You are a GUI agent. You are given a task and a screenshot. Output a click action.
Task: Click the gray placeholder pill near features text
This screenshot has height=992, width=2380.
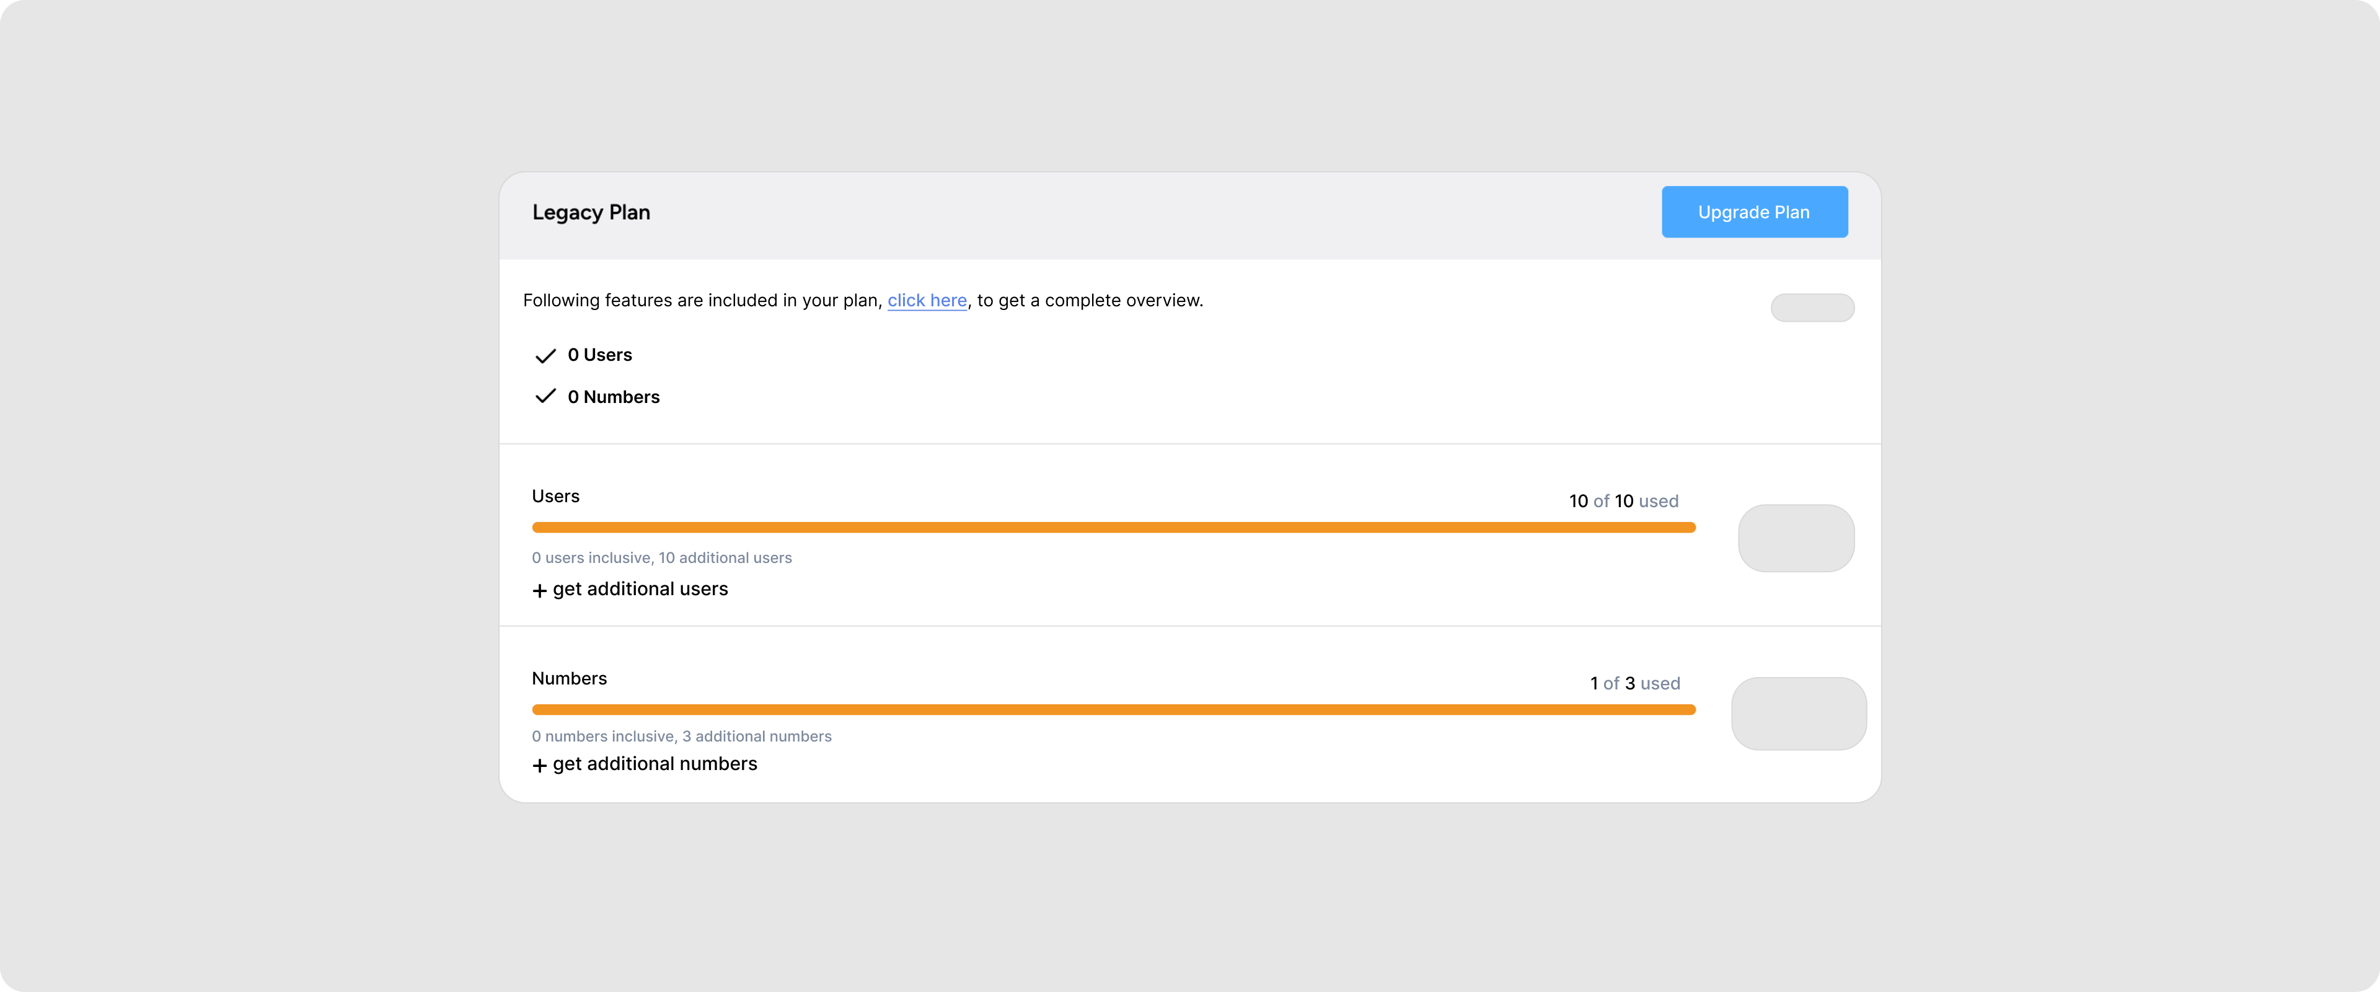(1812, 308)
